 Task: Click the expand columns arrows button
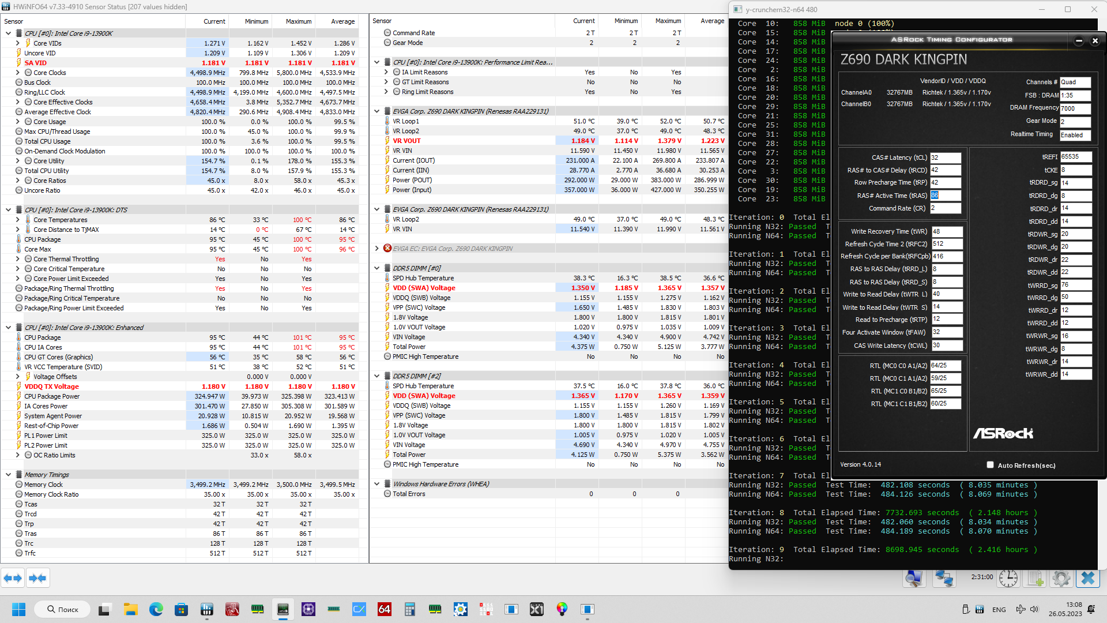(x=13, y=578)
